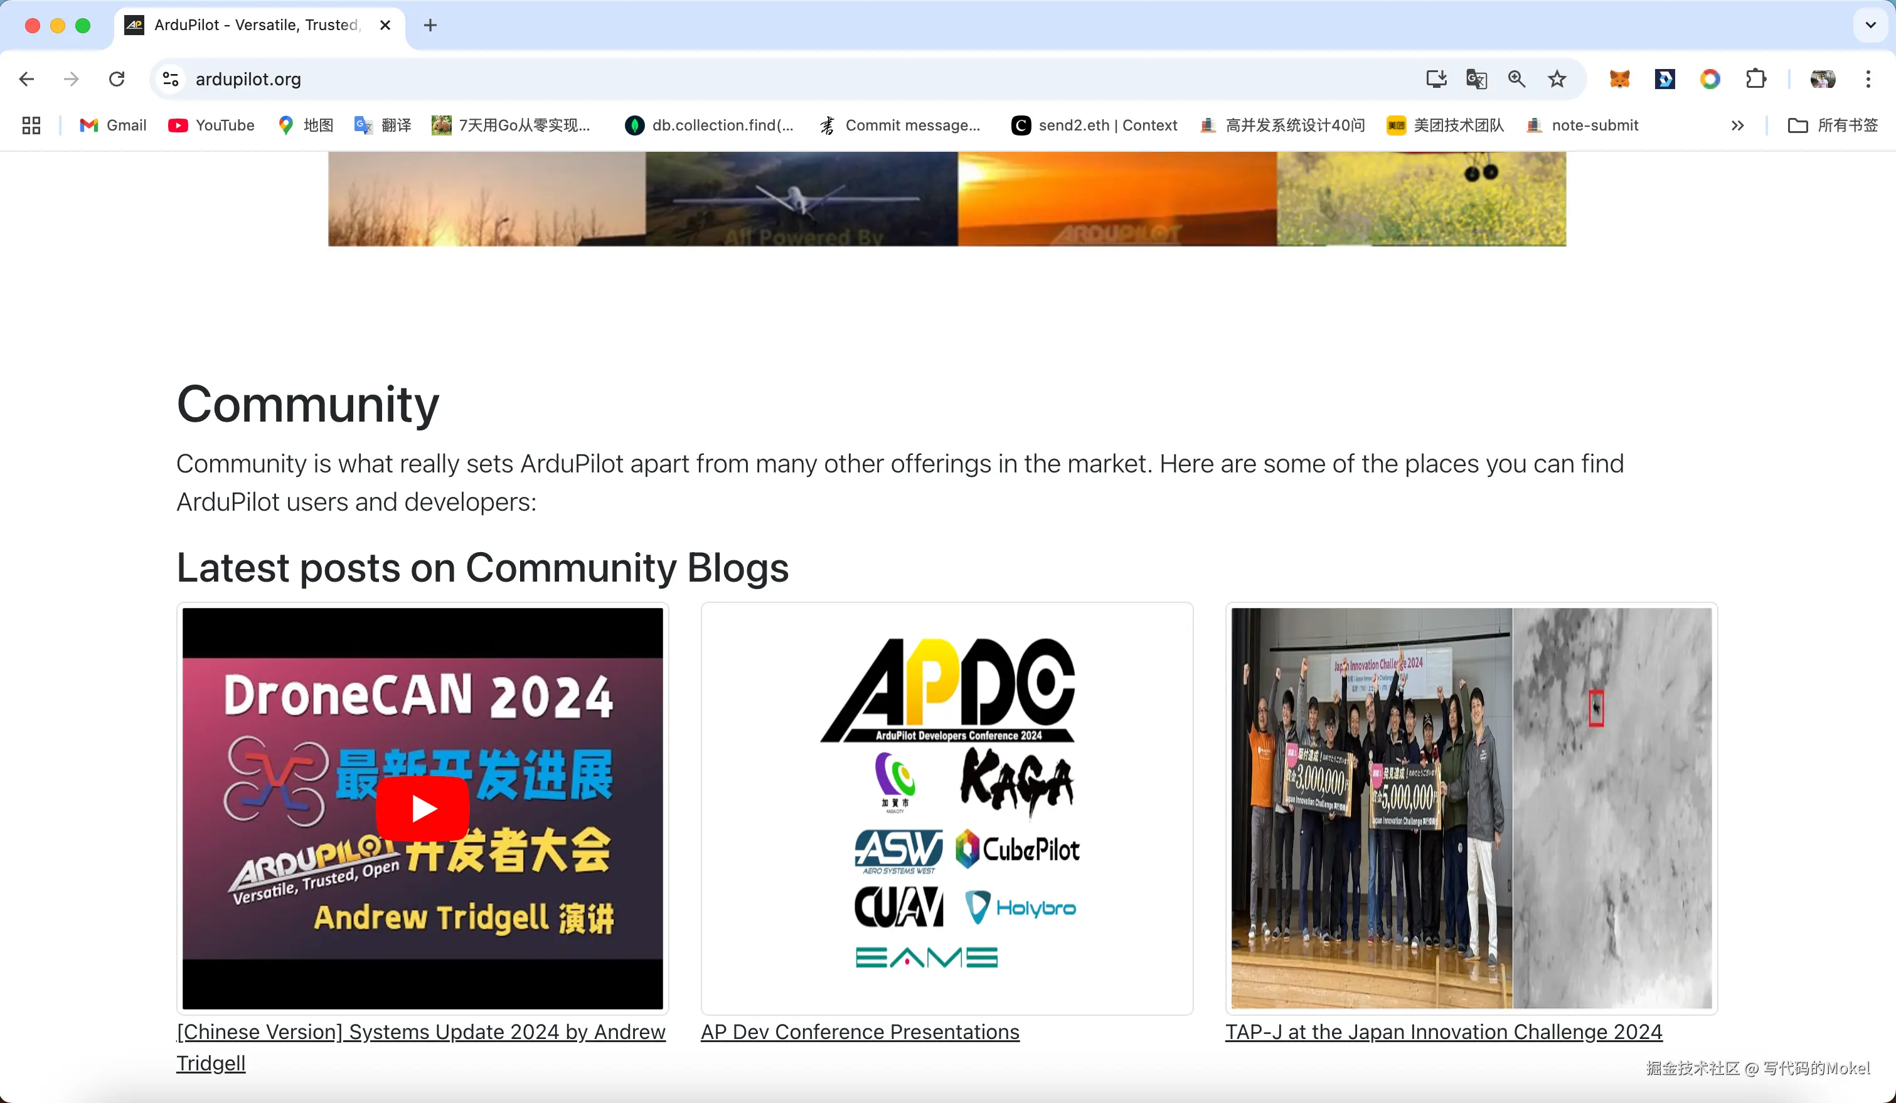Click the zoom magnifier icon in address bar
Screen dimensions: 1896x1103
pos(1517,79)
